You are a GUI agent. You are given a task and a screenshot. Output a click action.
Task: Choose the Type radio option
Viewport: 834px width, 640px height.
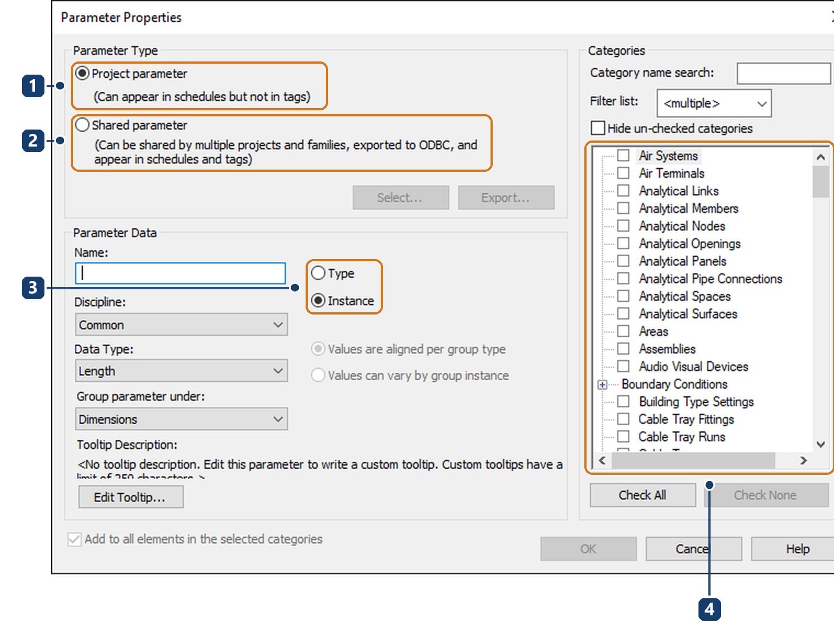pos(318,273)
